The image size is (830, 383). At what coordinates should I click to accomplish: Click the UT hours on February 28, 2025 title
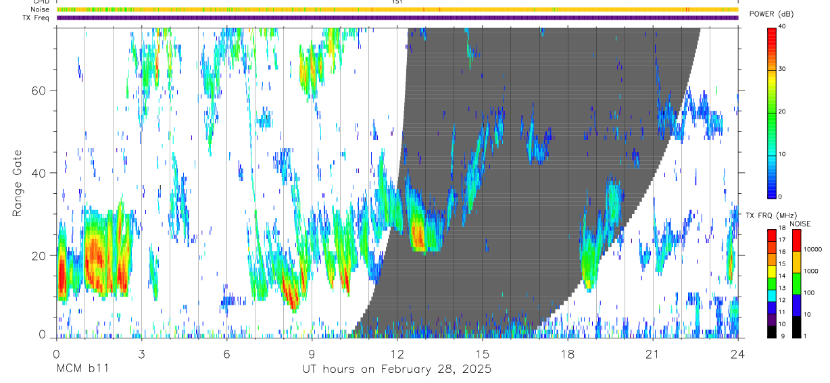[397, 369]
